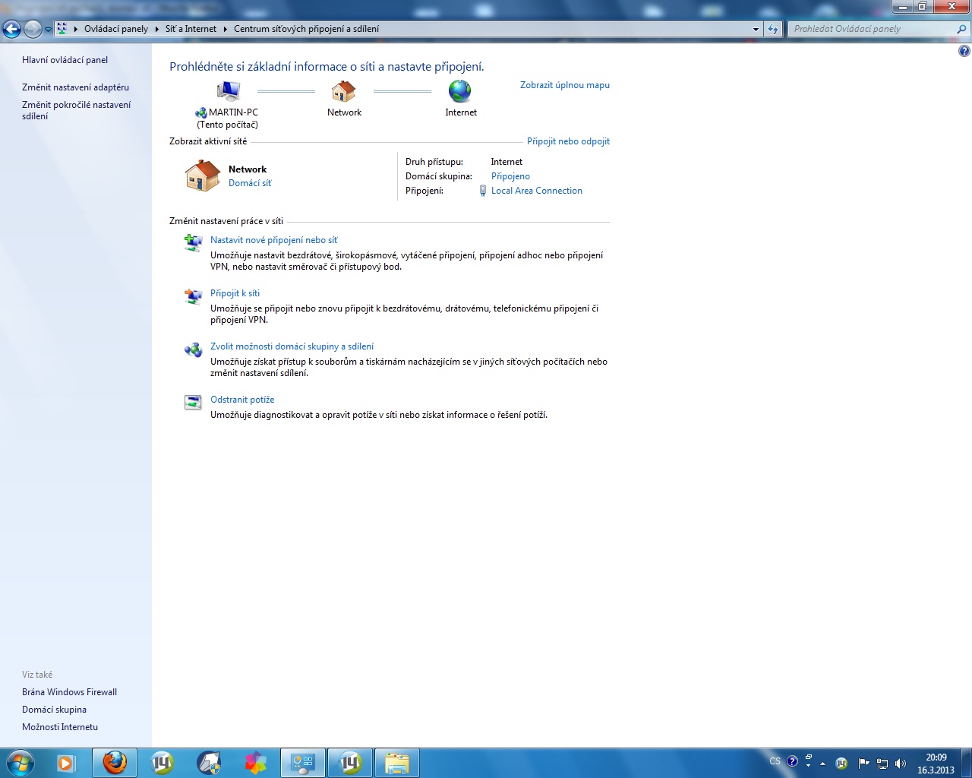972x778 pixels.
Task: Open Zvolit možnosti domácí skupiny a sdílení
Action: [292, 346]
